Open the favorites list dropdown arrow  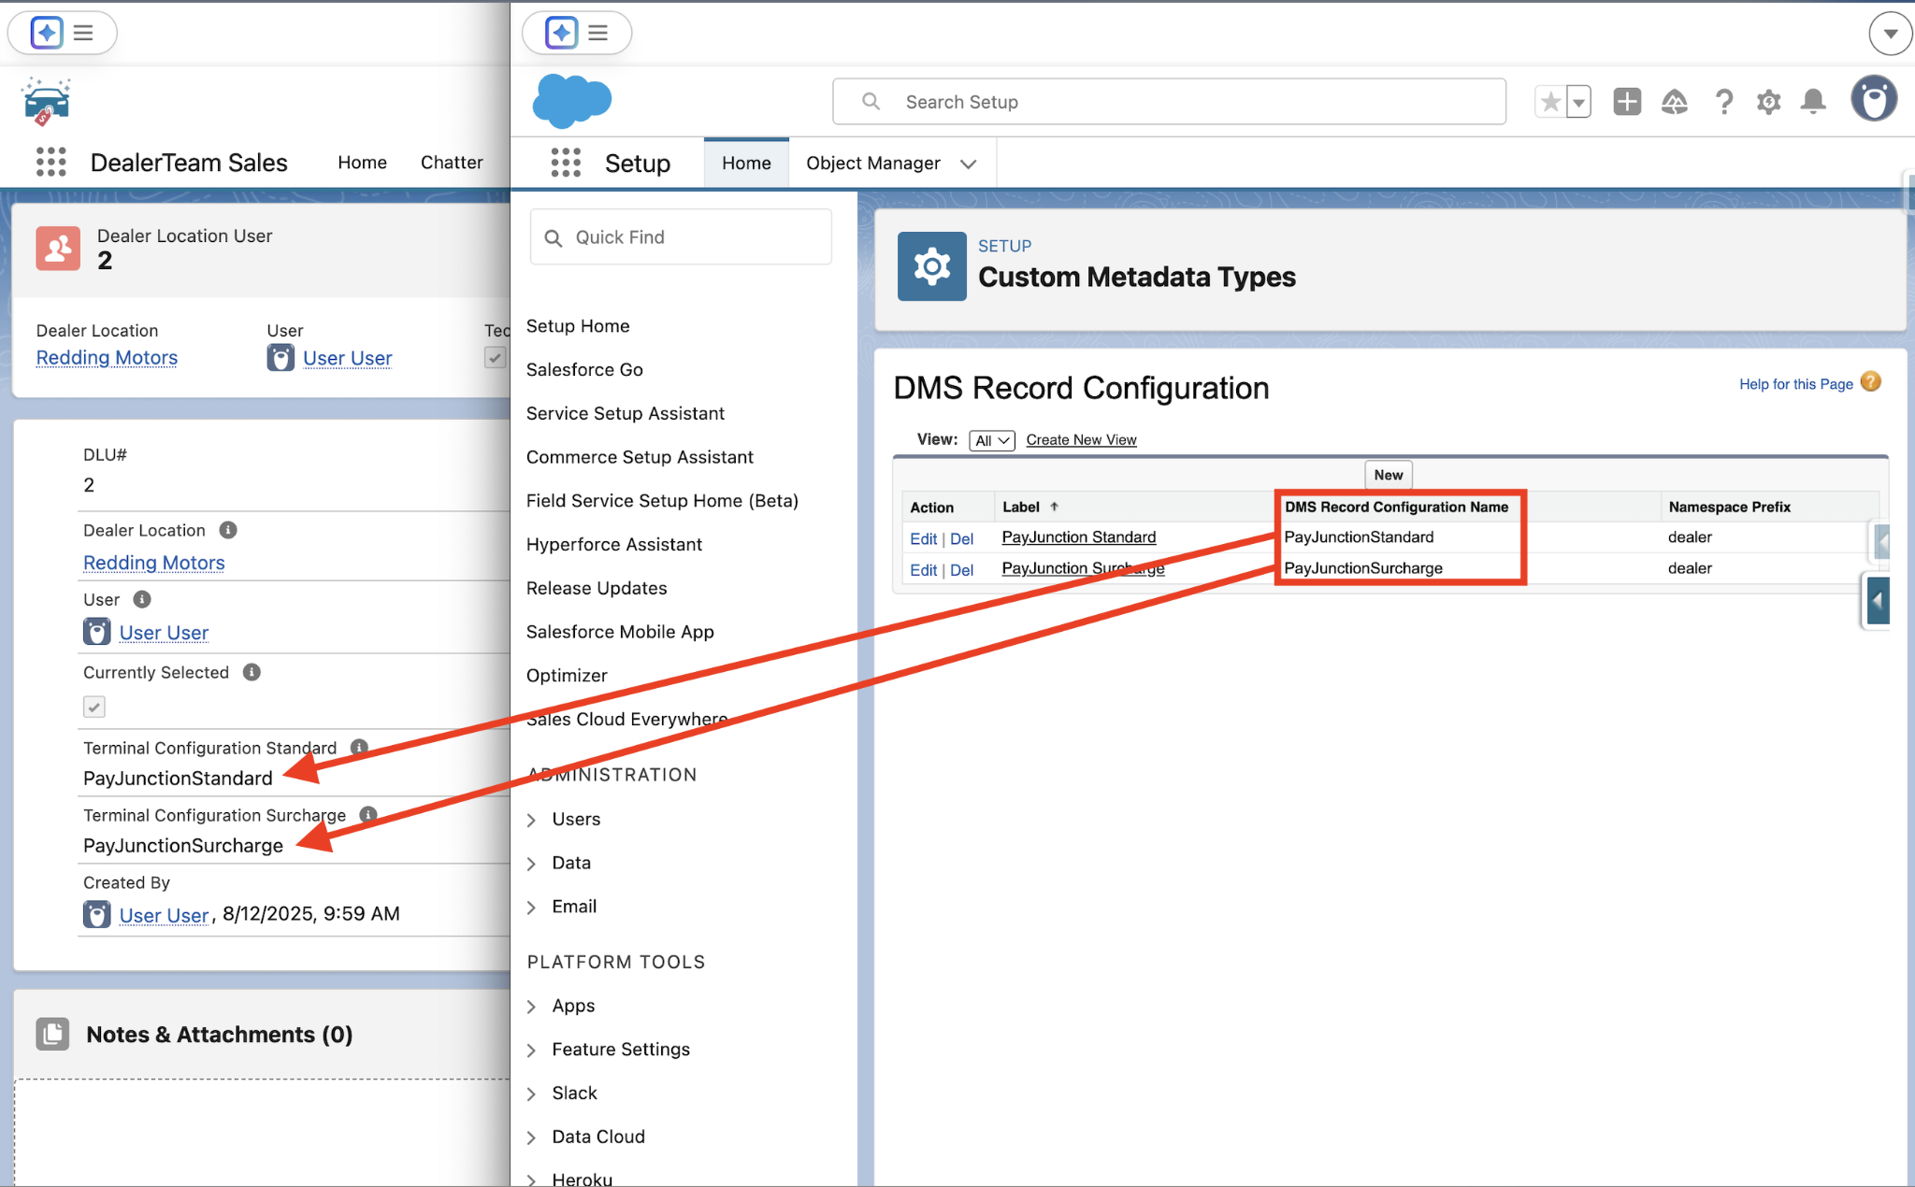pyautogui.click(x=1579, y=101)
